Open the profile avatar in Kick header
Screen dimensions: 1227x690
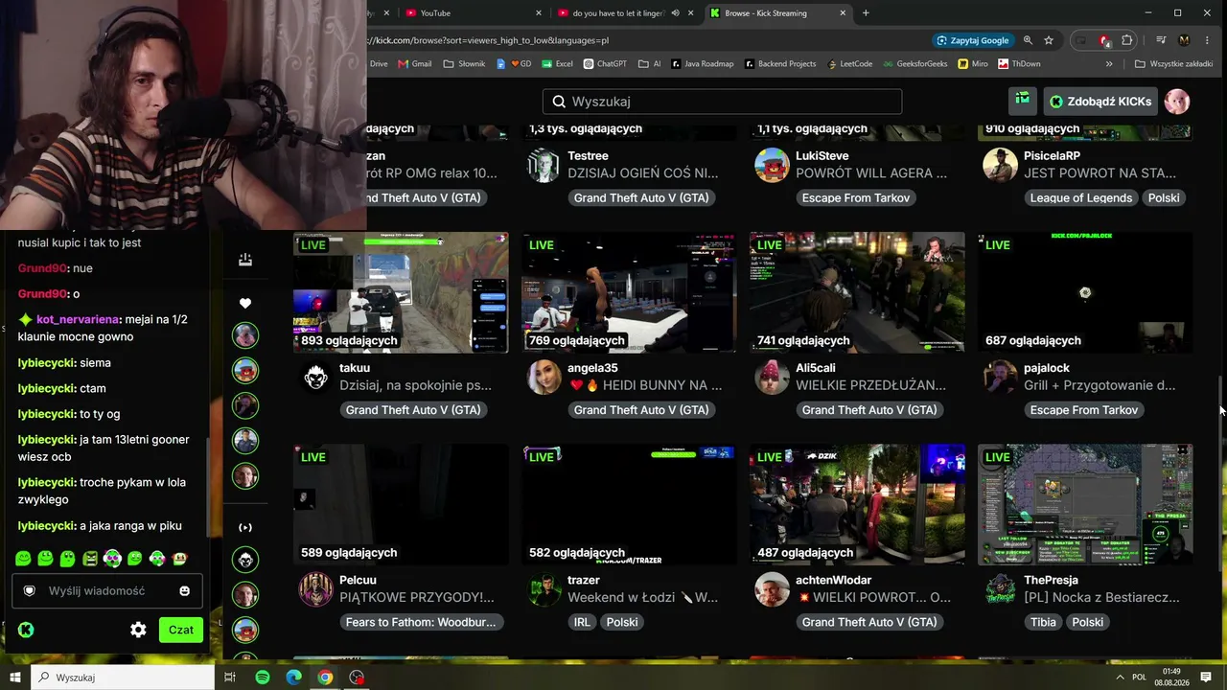coord(1177,102)
